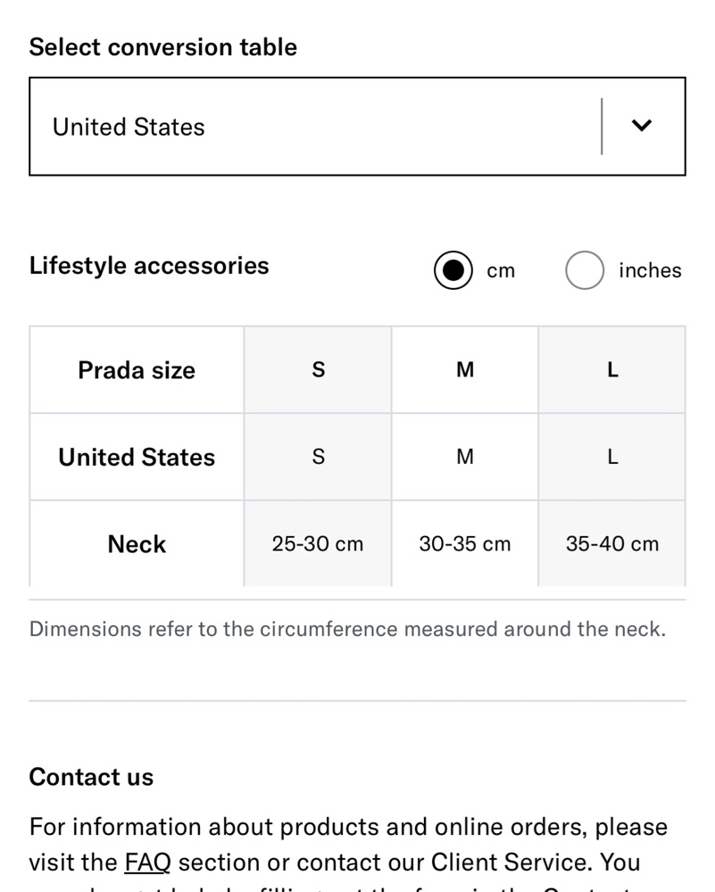Click the 25-30 cm neck measurement cell

(318, 544)
